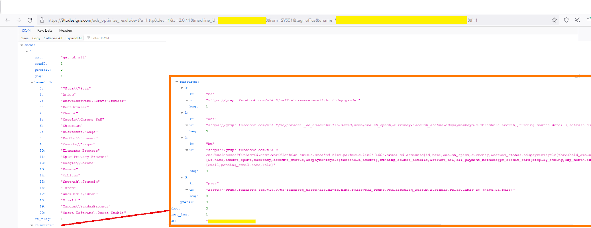Open the shield protection icon in the toolbar

[566, 20]
